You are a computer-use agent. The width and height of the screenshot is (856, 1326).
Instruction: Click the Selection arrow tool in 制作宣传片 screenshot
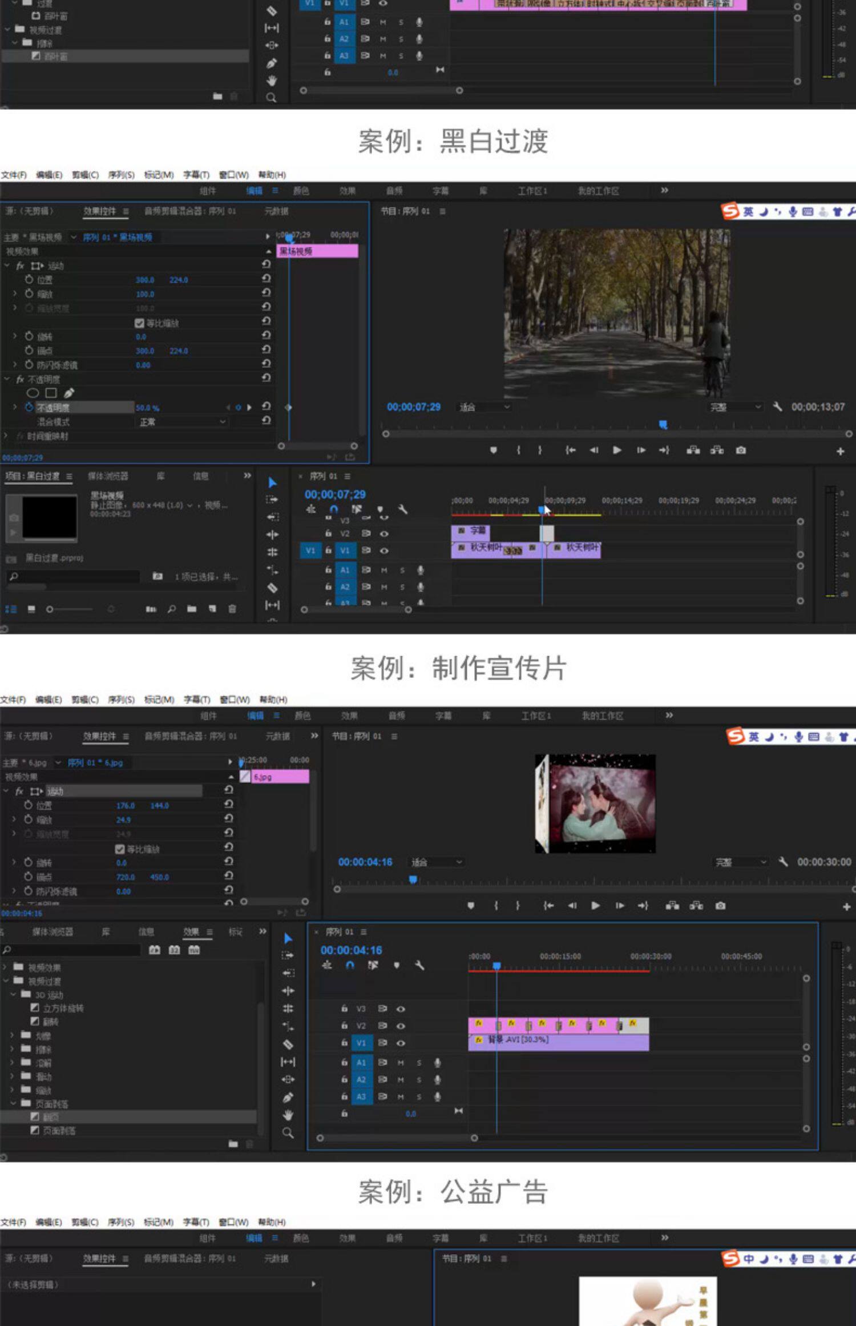click(x=288, y=938)
